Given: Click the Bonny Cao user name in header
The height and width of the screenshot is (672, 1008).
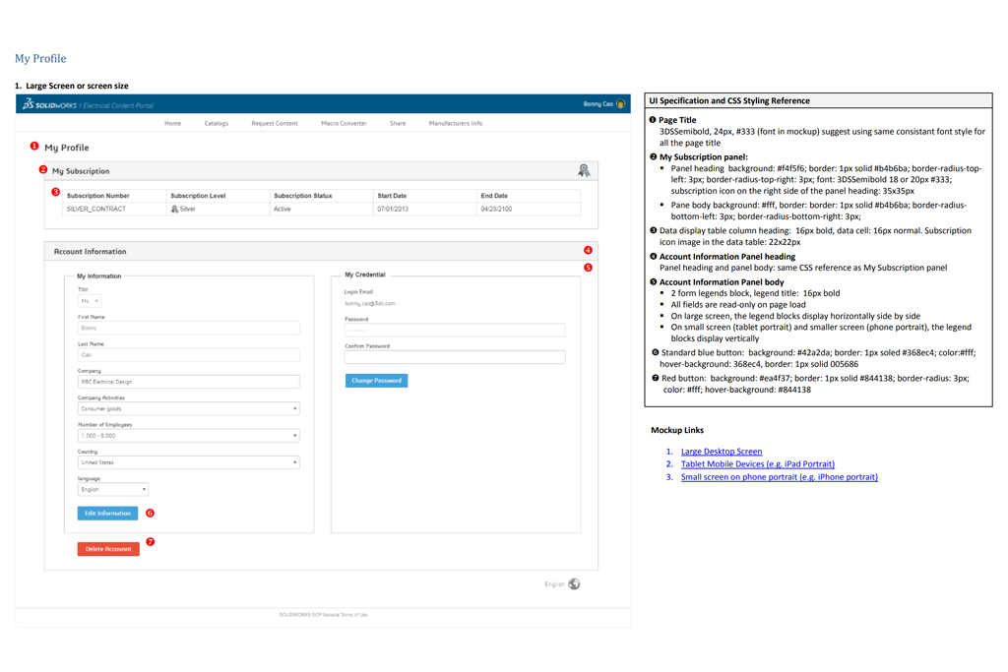Looking at the screenshot, I should point(598,104).
